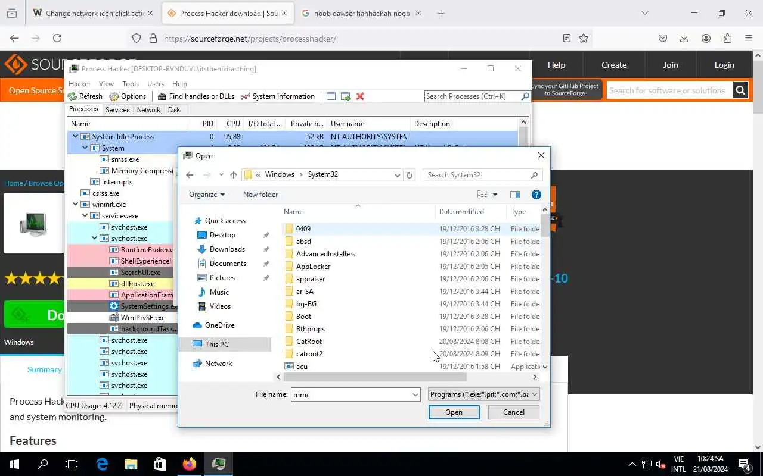Click Login link on SourceForge

pos(724,65)
